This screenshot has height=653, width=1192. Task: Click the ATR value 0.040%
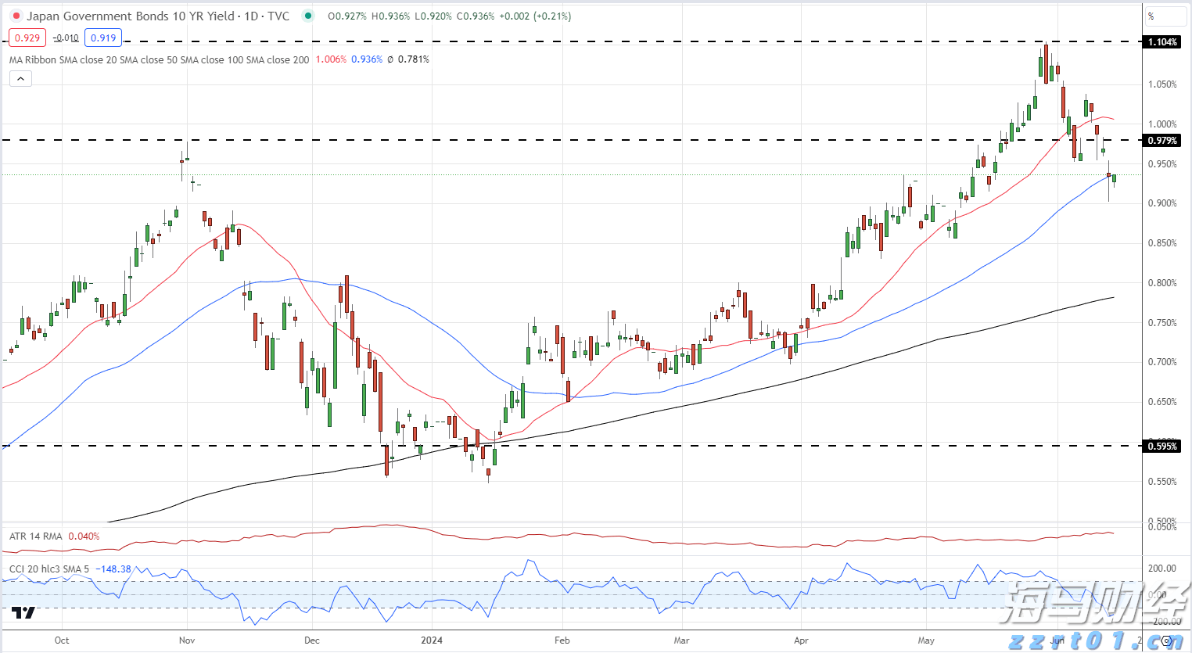pos(84,536)
